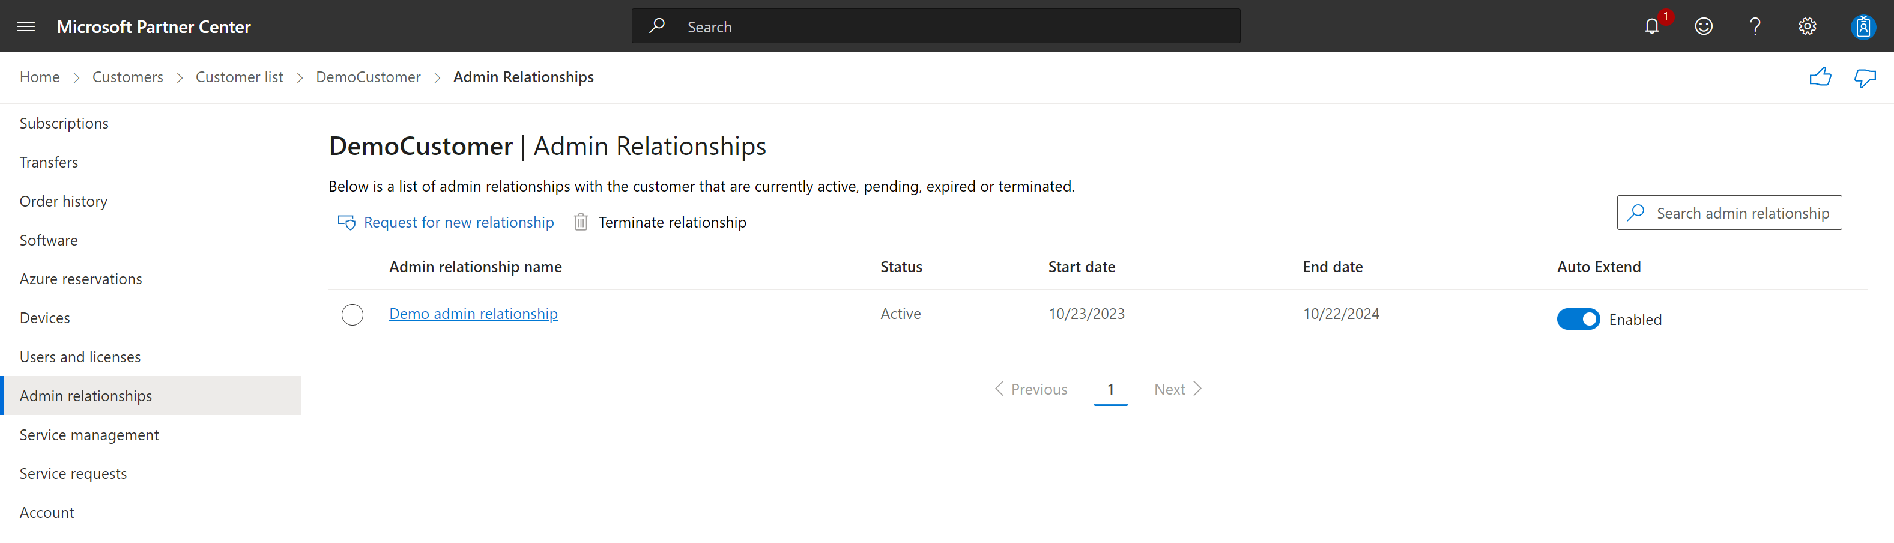Click the thumbs down icon

tap(1865, 78)
